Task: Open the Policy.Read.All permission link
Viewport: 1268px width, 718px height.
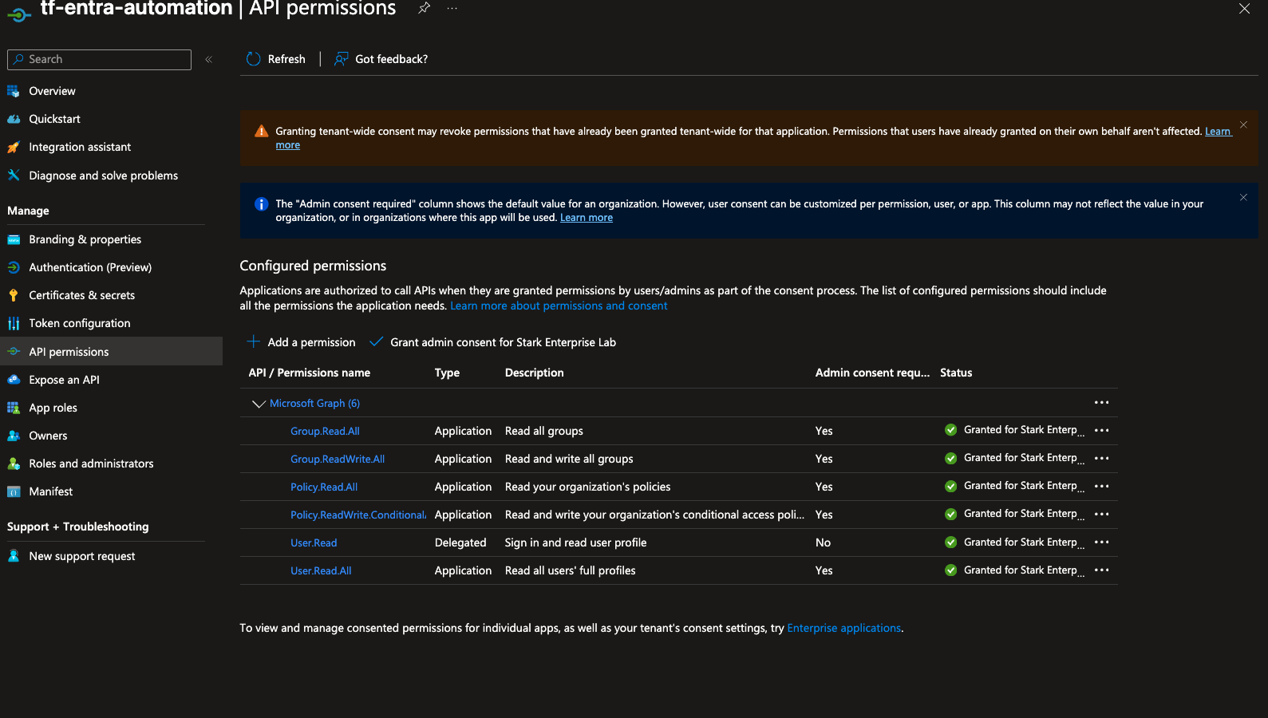Action: (324, 487)
